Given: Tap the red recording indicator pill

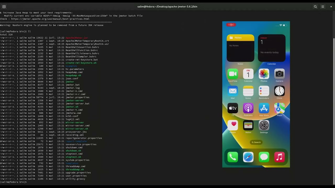Looking at the screenshot, I should point(231,25).
